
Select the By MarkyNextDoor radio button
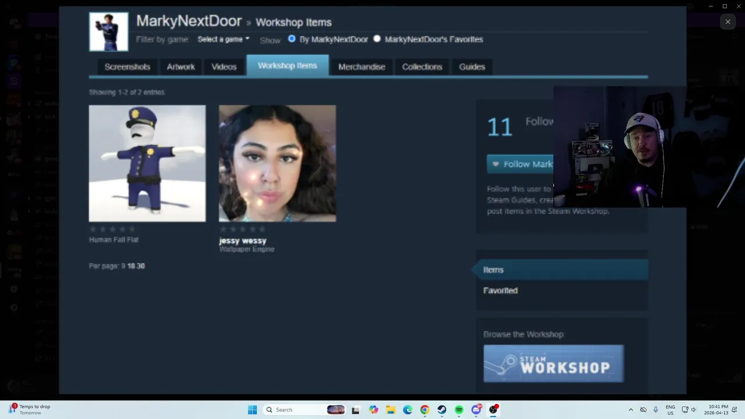click(292, 39)
